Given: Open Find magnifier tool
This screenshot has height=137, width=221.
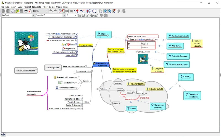Looking at the screenshot, I should [x=101, y=11].
